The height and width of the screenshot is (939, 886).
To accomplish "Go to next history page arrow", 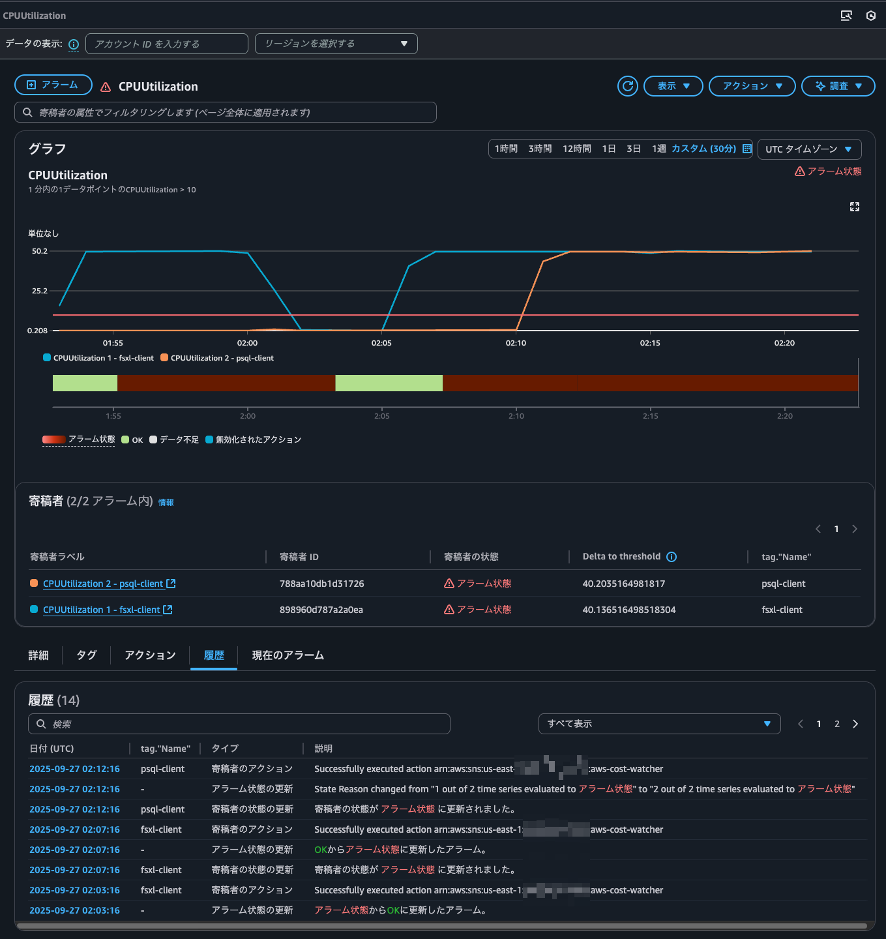I will (855, 724).
